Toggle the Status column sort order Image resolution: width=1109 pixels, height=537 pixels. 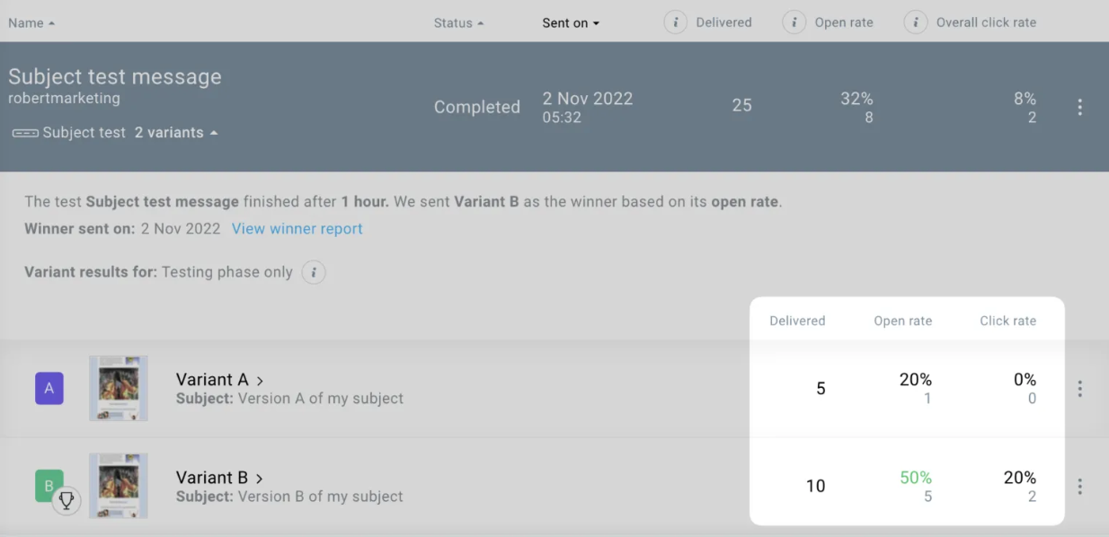tap(458, 22)
